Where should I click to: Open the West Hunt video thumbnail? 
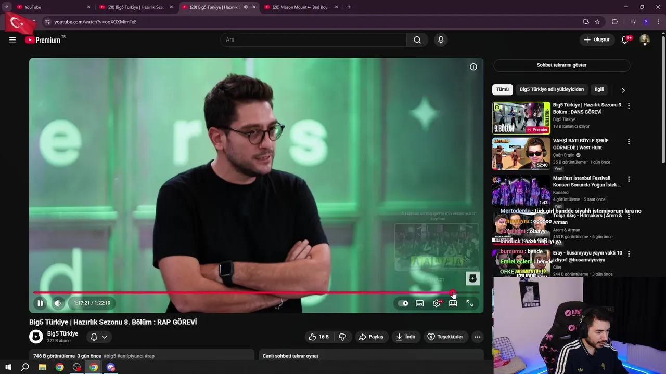tap(521, 154)
